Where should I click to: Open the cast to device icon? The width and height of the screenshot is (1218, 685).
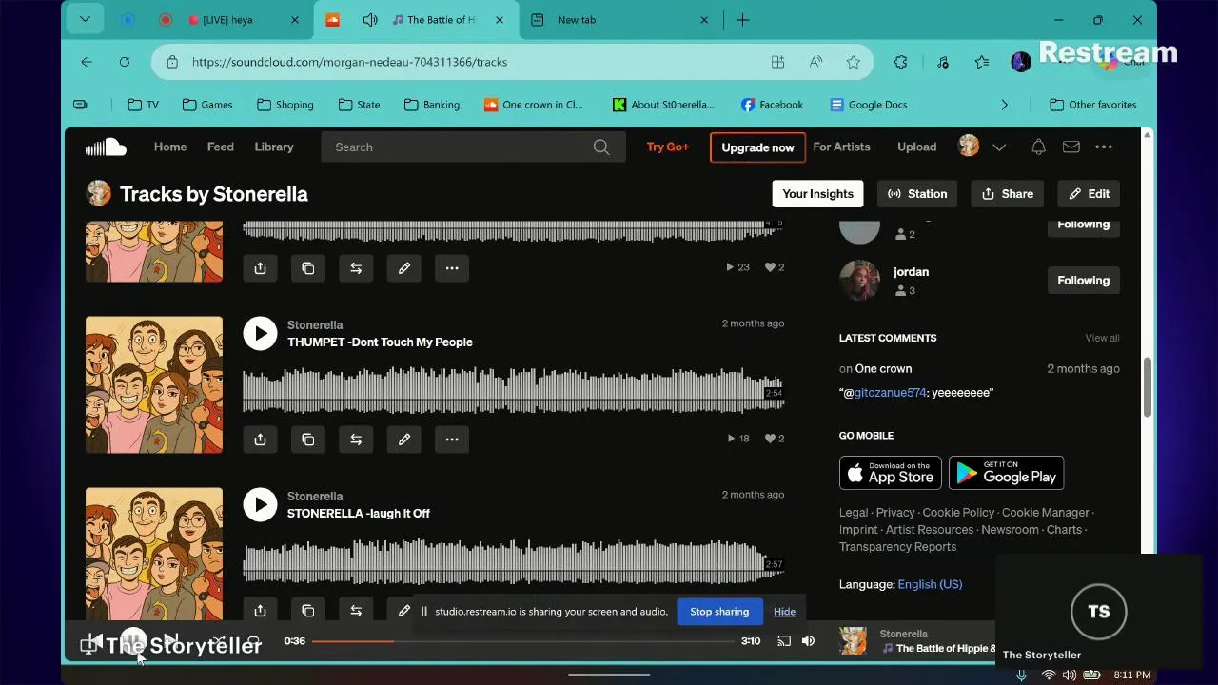pyautogui.click(x=784, y=641)
